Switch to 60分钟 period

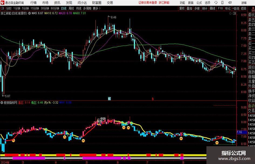coord(55,8)
